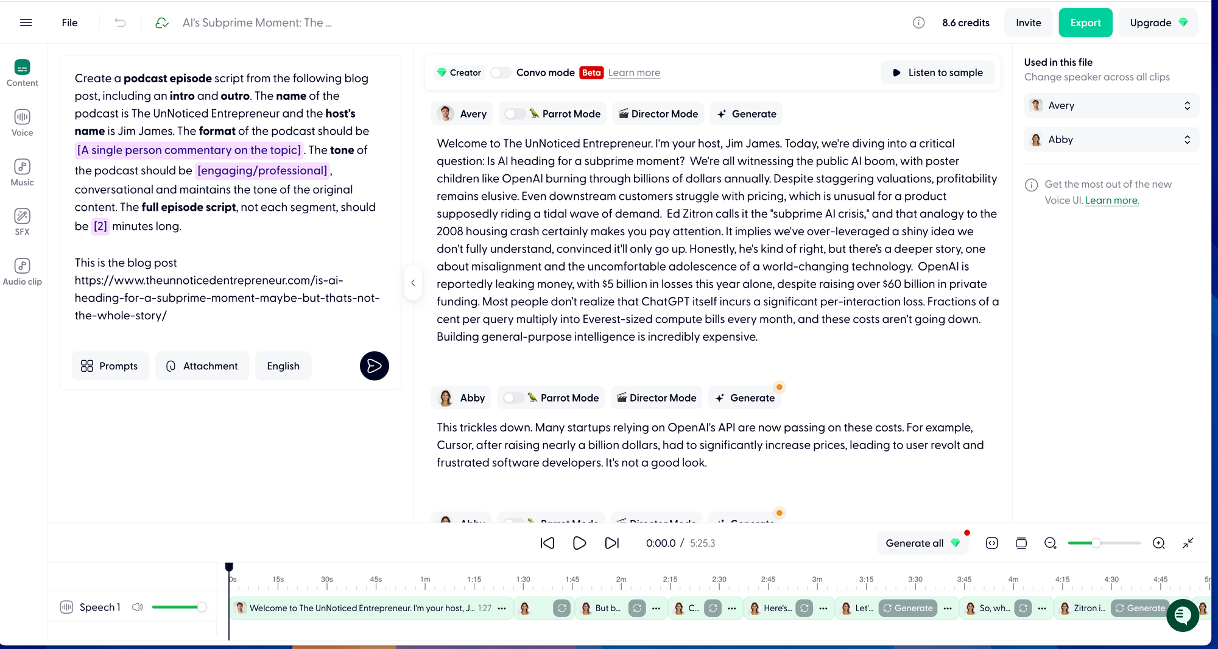Select the '[2]' minutes placeholder
This screenshot has height=649, width=1218.
[x=100, y=226]
